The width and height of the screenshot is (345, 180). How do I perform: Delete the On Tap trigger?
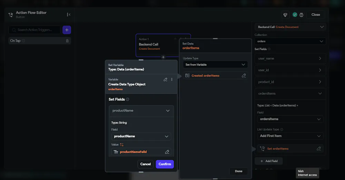67,41
